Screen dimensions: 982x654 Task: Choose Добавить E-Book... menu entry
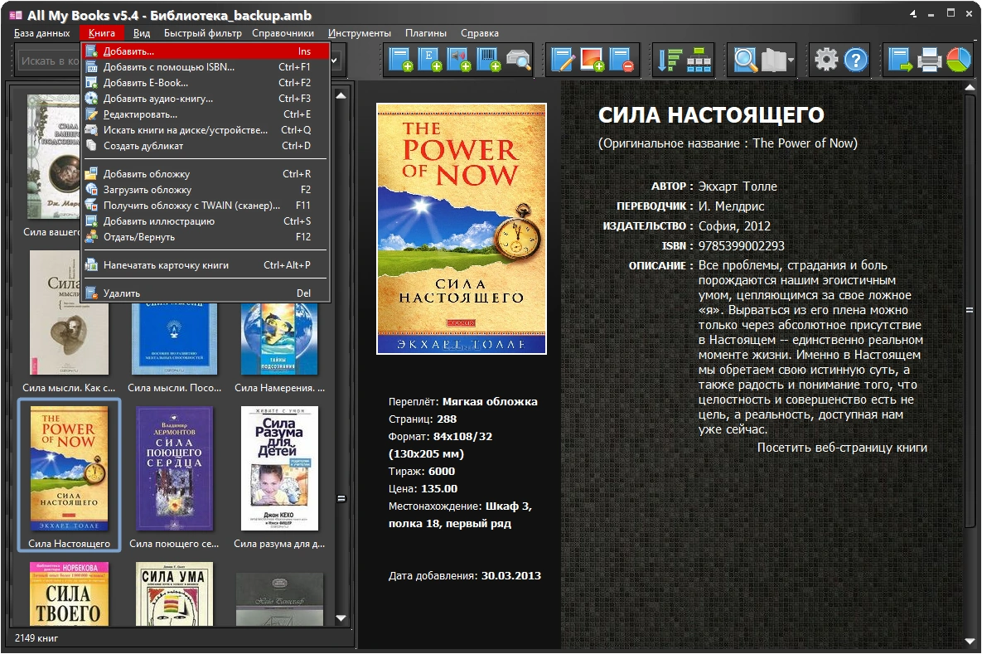(206, 82)
